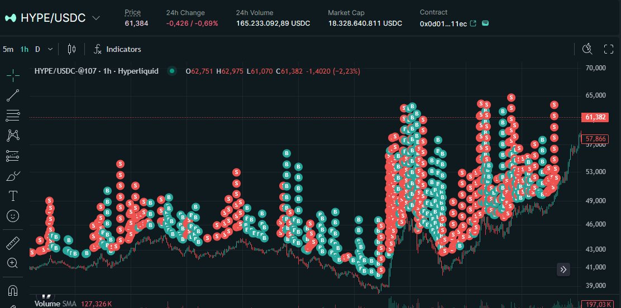Activate the zoom in tool
621x308 pixels.
[13, 263]
